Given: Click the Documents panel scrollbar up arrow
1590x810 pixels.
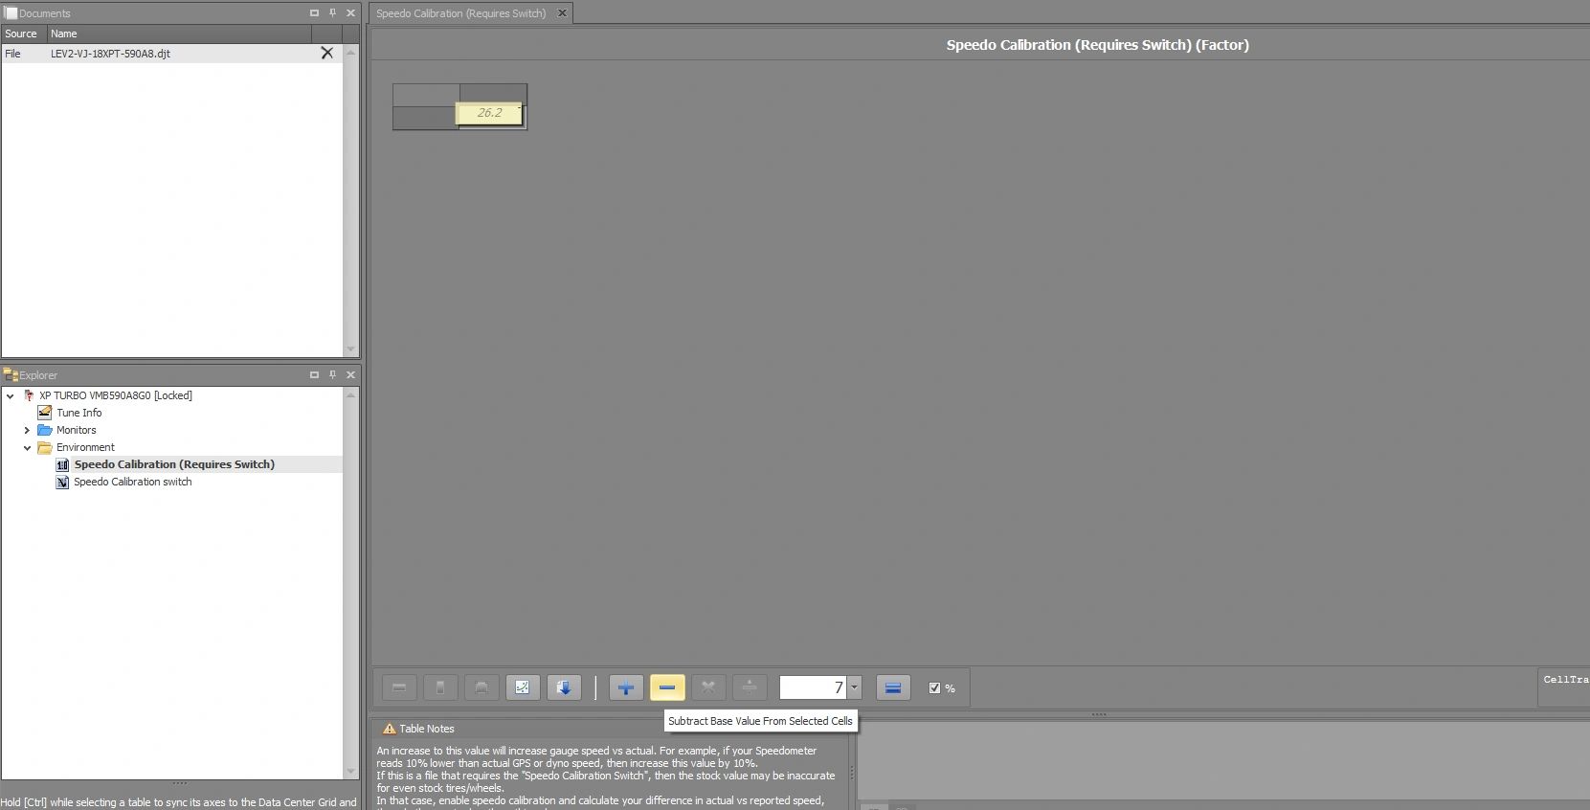Looking at the screenshot, I should [350, 53].
